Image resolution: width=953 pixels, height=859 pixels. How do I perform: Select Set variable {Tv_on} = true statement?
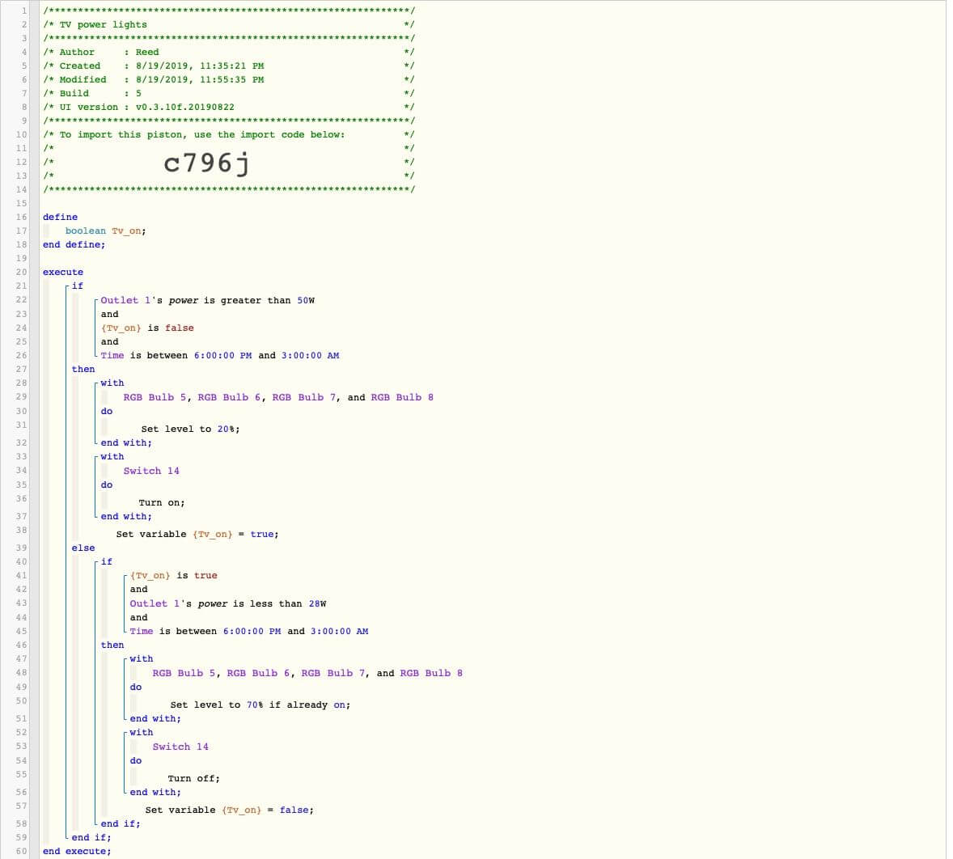(x=197, y=534)
